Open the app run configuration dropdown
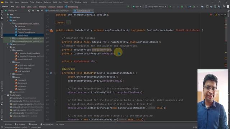Screen dimensions: 230x129 137,6
